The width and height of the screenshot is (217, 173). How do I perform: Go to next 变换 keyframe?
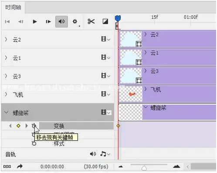(27, 126)
